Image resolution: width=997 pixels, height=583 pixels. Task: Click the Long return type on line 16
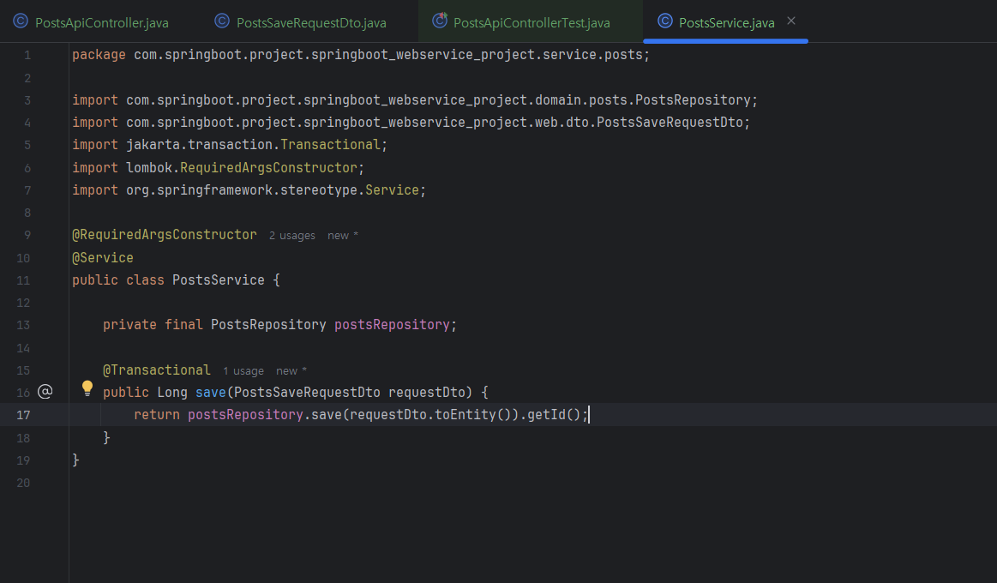(172, 393)
